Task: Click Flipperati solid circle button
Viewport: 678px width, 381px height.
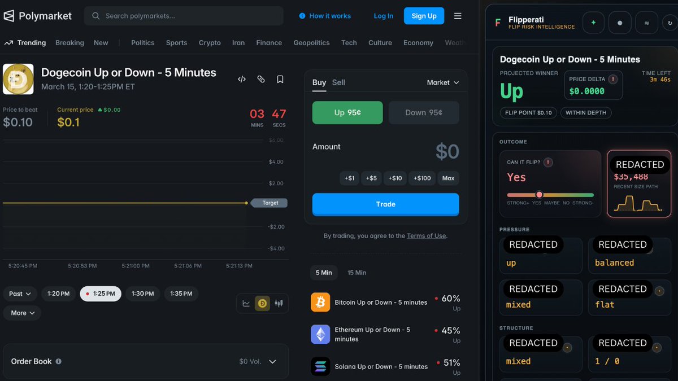Action: pyautogui.click(x=620, y=23)
